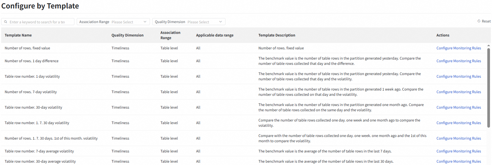Click the keyword search input field

[40, 22]
